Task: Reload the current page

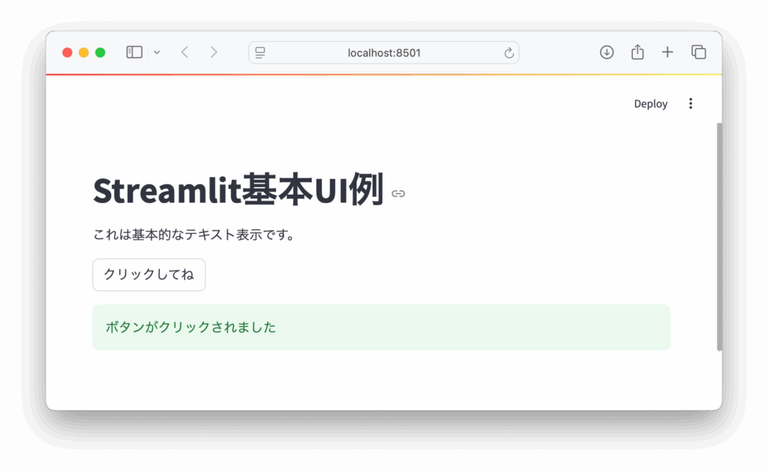Action: coord(508,52)
